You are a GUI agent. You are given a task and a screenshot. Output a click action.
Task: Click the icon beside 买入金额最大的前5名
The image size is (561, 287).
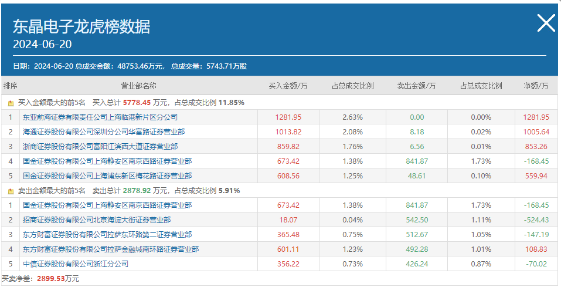click(11, 103)
